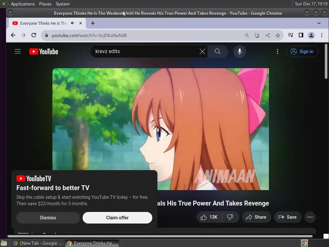This screenshot has width=329, height=247.
Task: Run the YouTube search with the magnifier button
Action: coord(218,51)
